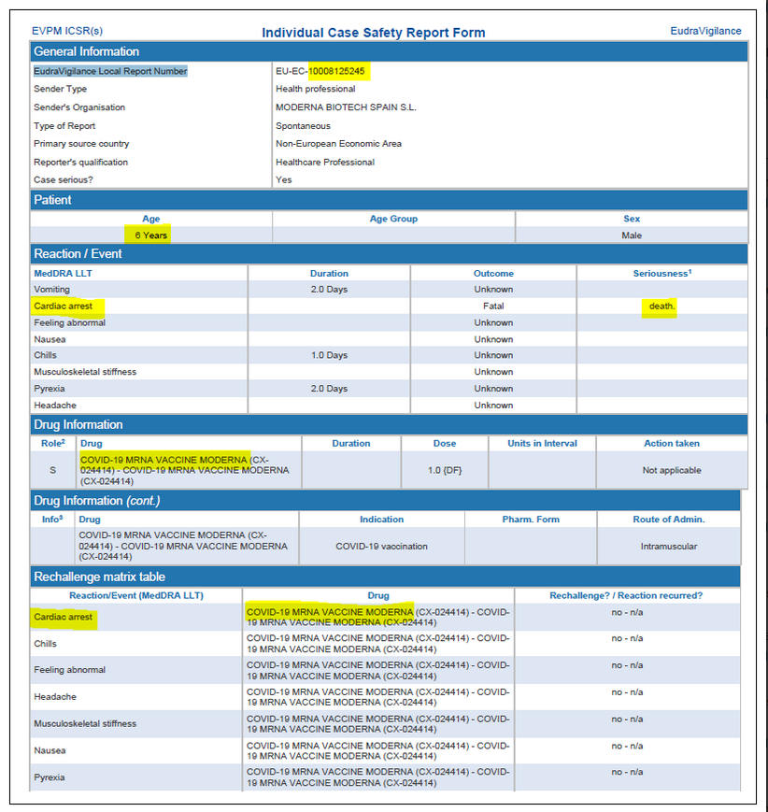
Task: Click the selected EudraVigilance Local Report Number label
Action: 110,71
